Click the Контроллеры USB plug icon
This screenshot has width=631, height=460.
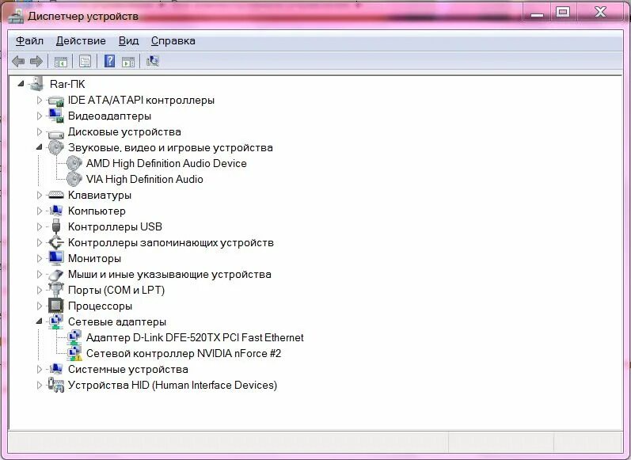56,226
